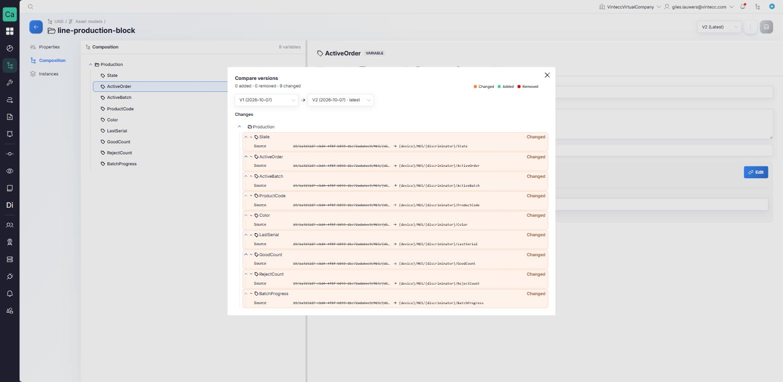Switch to Properties tab
The image size is (783, 382).
[49, 47]
